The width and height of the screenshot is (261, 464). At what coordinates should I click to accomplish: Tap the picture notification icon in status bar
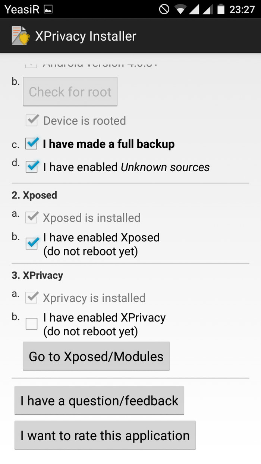pyautogui.click(x=48, y=10)
